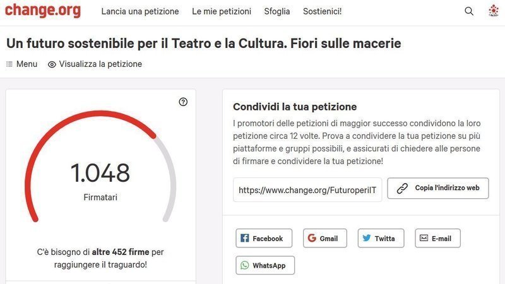Screen dimensions: 505x284
Task: Open the Sfoglia navigation item
Action: coord(277,11)
